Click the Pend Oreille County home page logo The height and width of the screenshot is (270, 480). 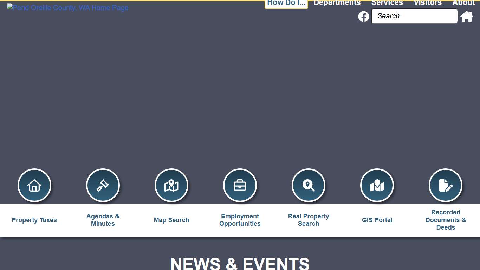pyautogui.click(x=67, y=8)
